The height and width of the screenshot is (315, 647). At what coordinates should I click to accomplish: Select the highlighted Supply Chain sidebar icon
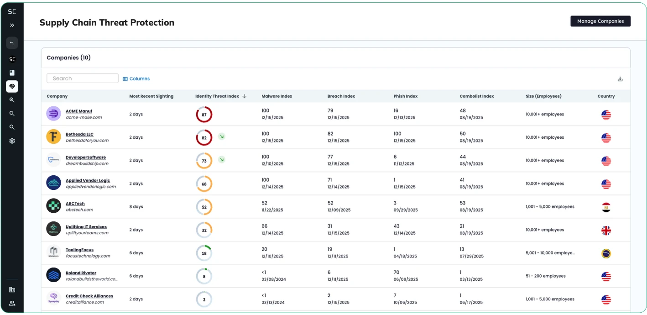pyautogui.click(x=12, y=86)
